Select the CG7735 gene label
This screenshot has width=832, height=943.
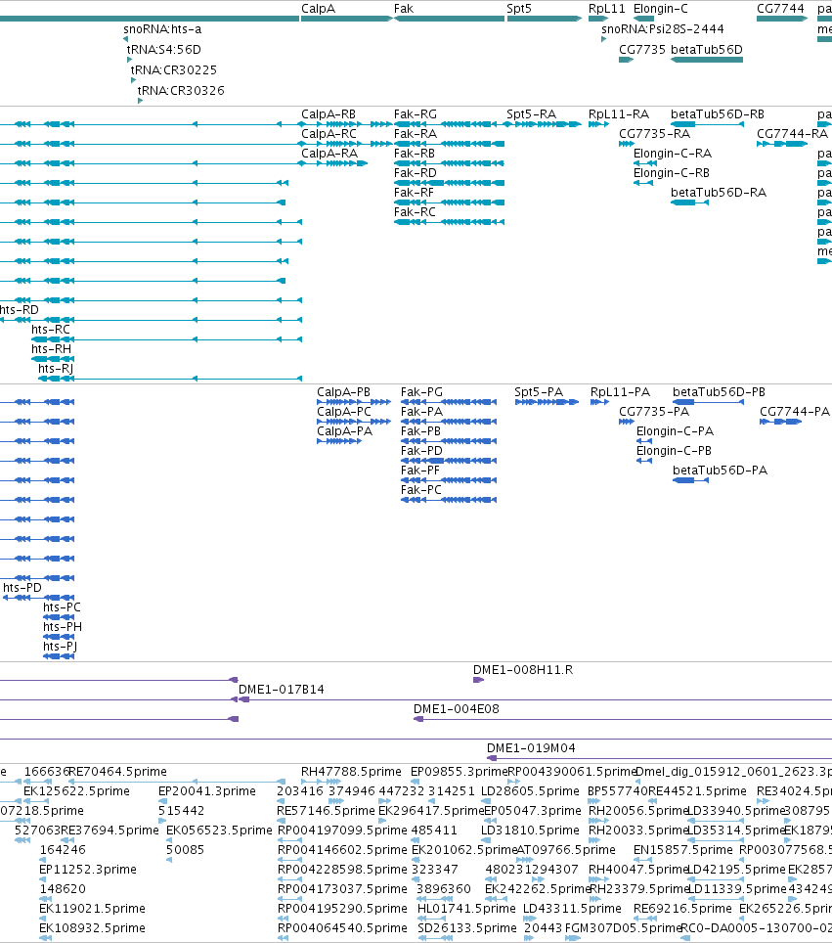642,50
